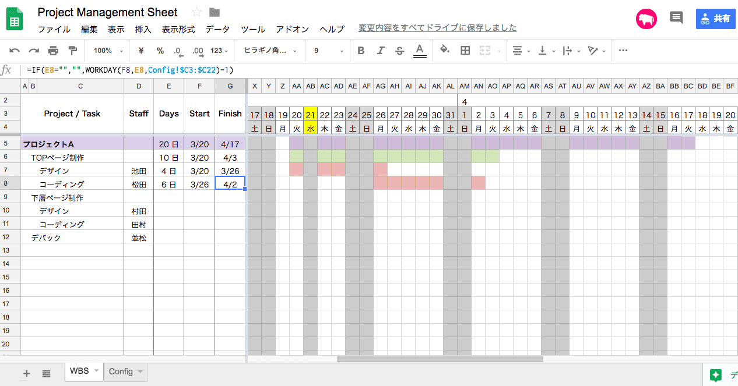Viewport: 738px width, 386px height.
Task: Toggle italic formatting
Action: (x=380, y=51)
